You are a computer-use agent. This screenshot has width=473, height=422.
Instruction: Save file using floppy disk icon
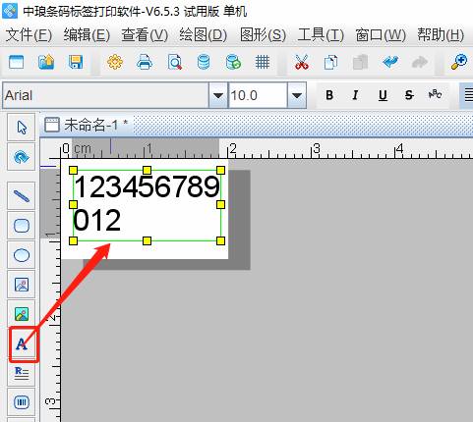pos(76,62)
